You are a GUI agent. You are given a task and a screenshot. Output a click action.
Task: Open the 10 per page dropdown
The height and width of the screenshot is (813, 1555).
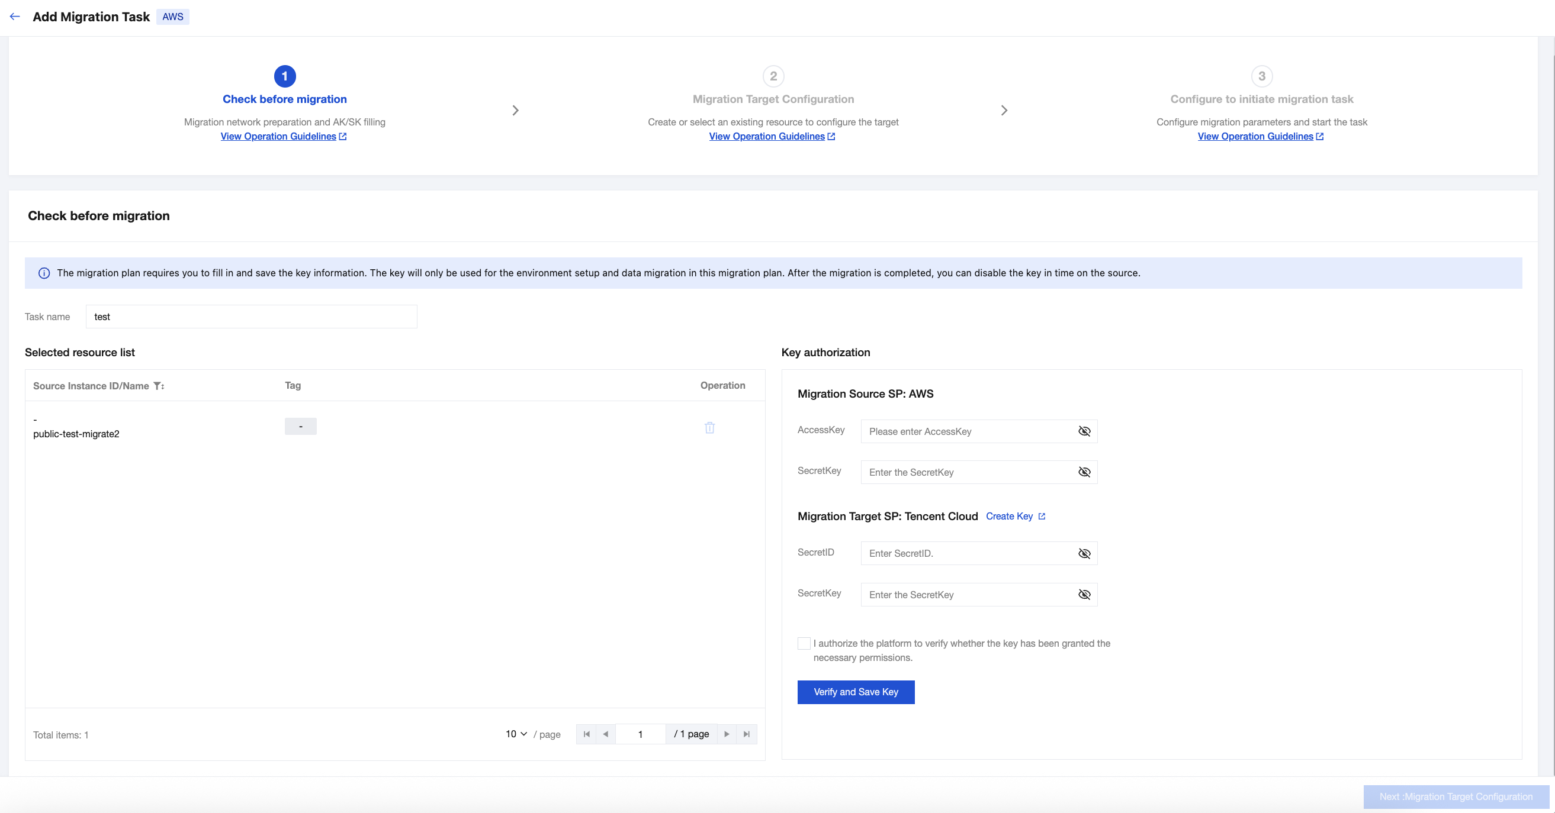[516, 734]
